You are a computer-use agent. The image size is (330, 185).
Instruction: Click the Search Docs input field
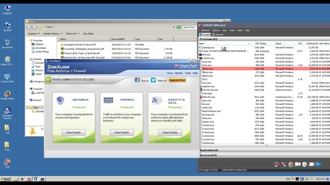click(189, 27)
